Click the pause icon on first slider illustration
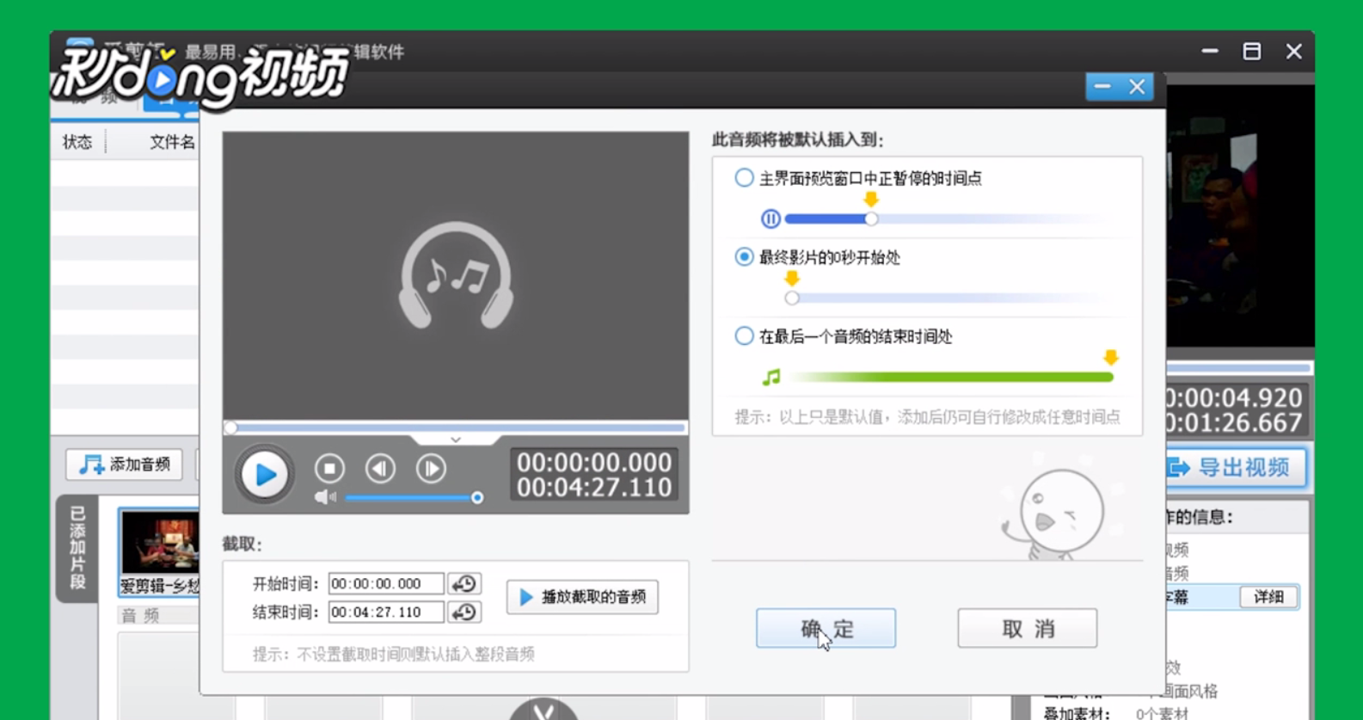Viewport: 1363px width, 720px height. click(771, 218)
